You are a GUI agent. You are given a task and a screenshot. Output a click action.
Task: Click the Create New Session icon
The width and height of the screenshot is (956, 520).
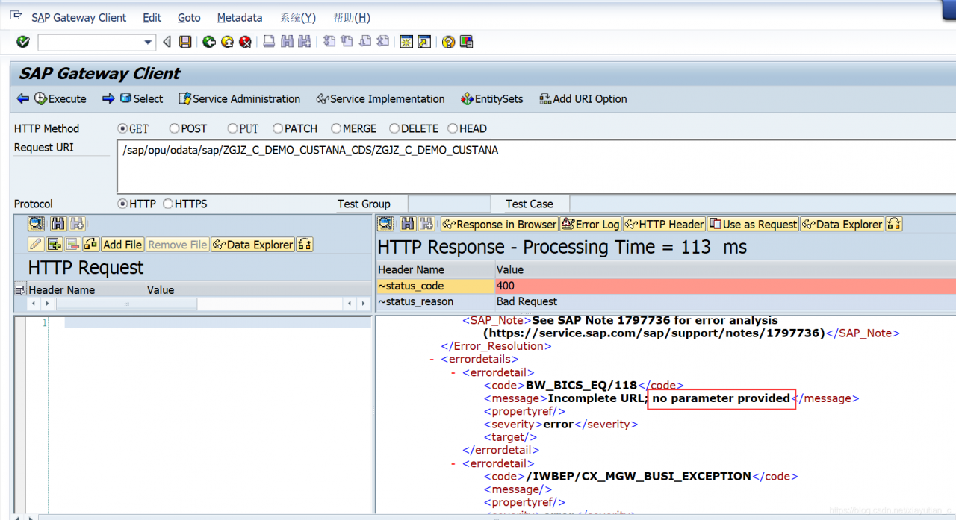tap(406, 42)
